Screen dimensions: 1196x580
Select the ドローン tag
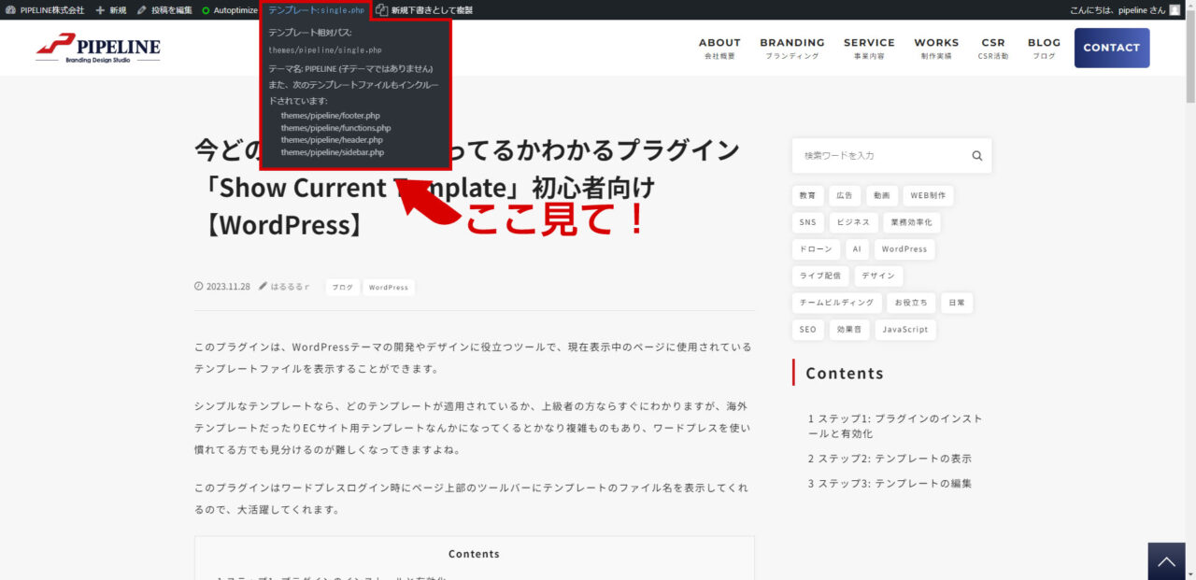(816, 249)
